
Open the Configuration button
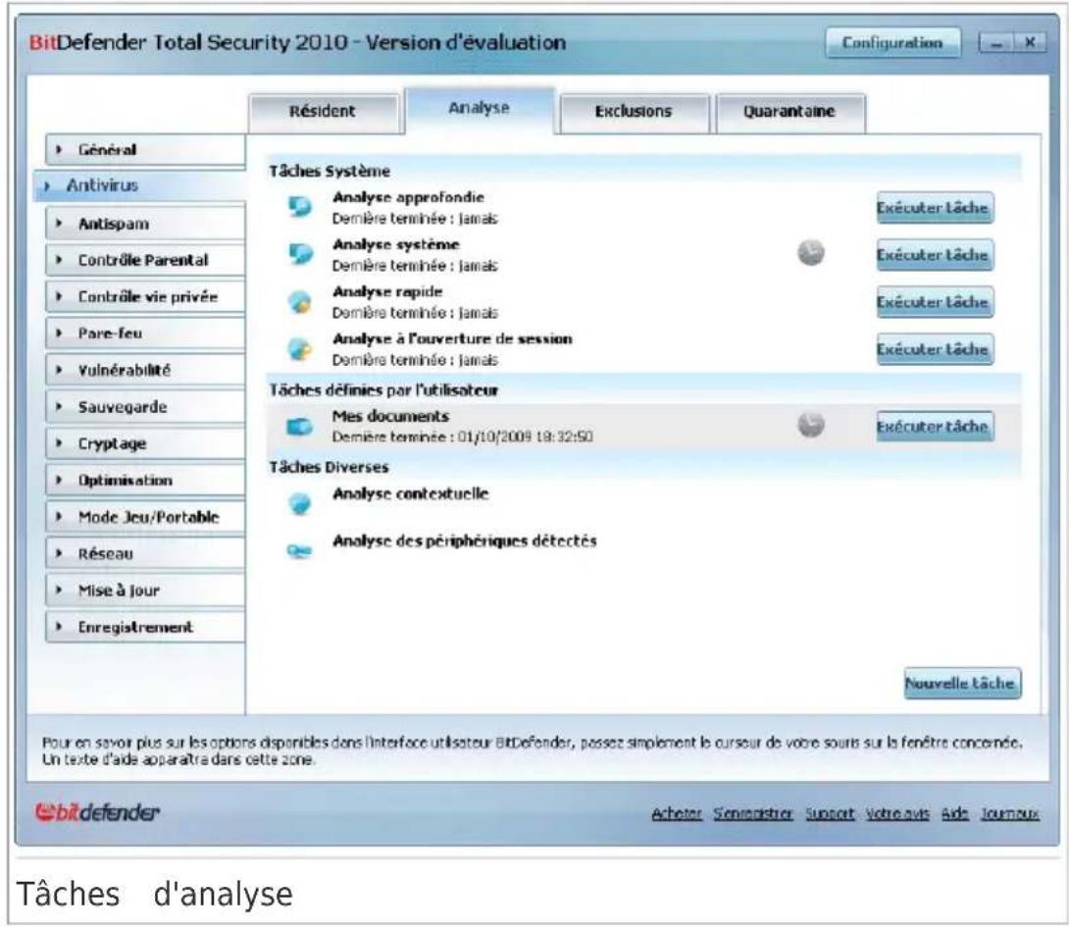point(892,43)
